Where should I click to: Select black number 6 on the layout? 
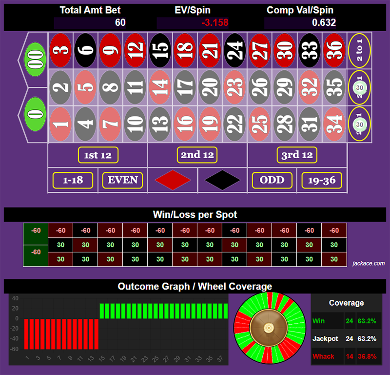tap(85, 51)
